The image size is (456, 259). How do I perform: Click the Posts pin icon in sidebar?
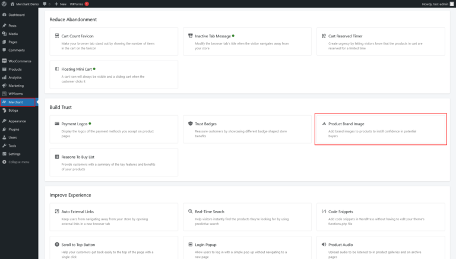click(4, 26)
